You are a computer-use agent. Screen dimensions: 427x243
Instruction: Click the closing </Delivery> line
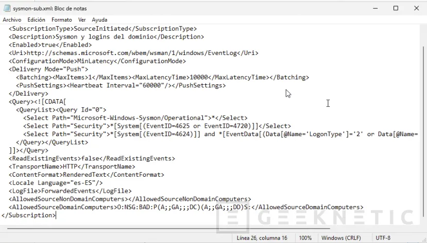[x=28, y=94]
